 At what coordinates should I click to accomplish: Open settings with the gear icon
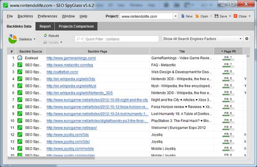(x=247, y=39)
